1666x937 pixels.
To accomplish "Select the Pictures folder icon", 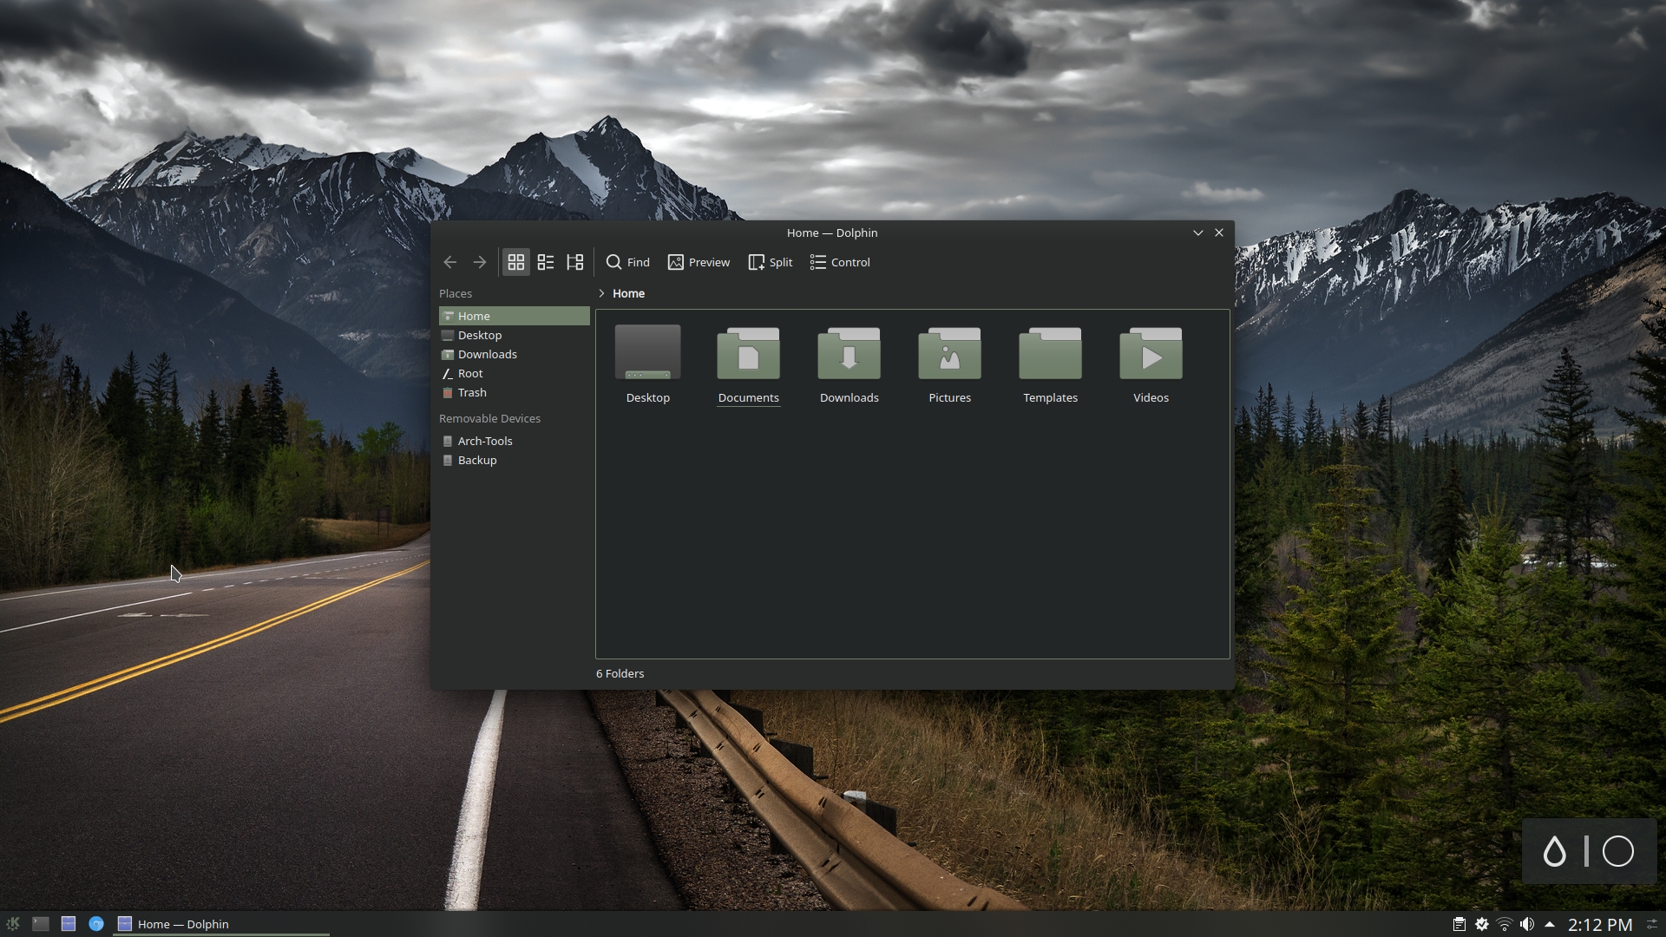I will pos(950,352).
